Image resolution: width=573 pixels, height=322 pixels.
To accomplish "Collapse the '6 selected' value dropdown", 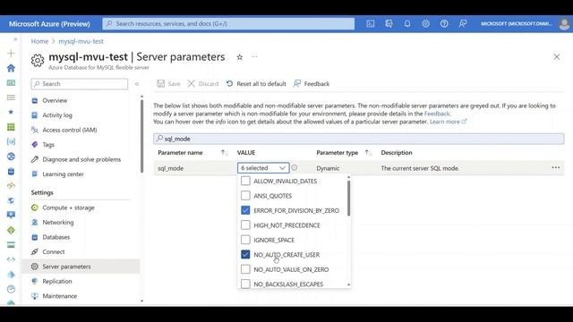I will [263, 168].
